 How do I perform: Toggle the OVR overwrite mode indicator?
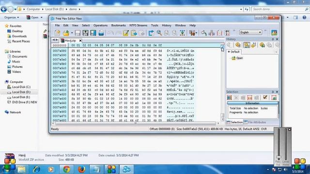pyautogui.click(x=264, y=129)
